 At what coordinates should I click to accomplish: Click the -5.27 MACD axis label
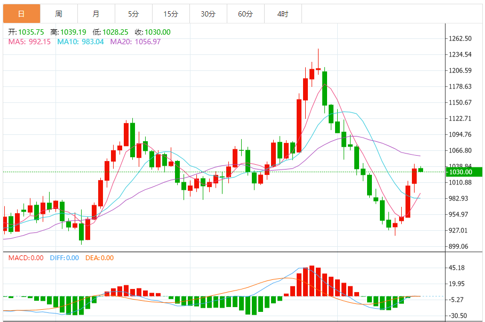[456, 300]
